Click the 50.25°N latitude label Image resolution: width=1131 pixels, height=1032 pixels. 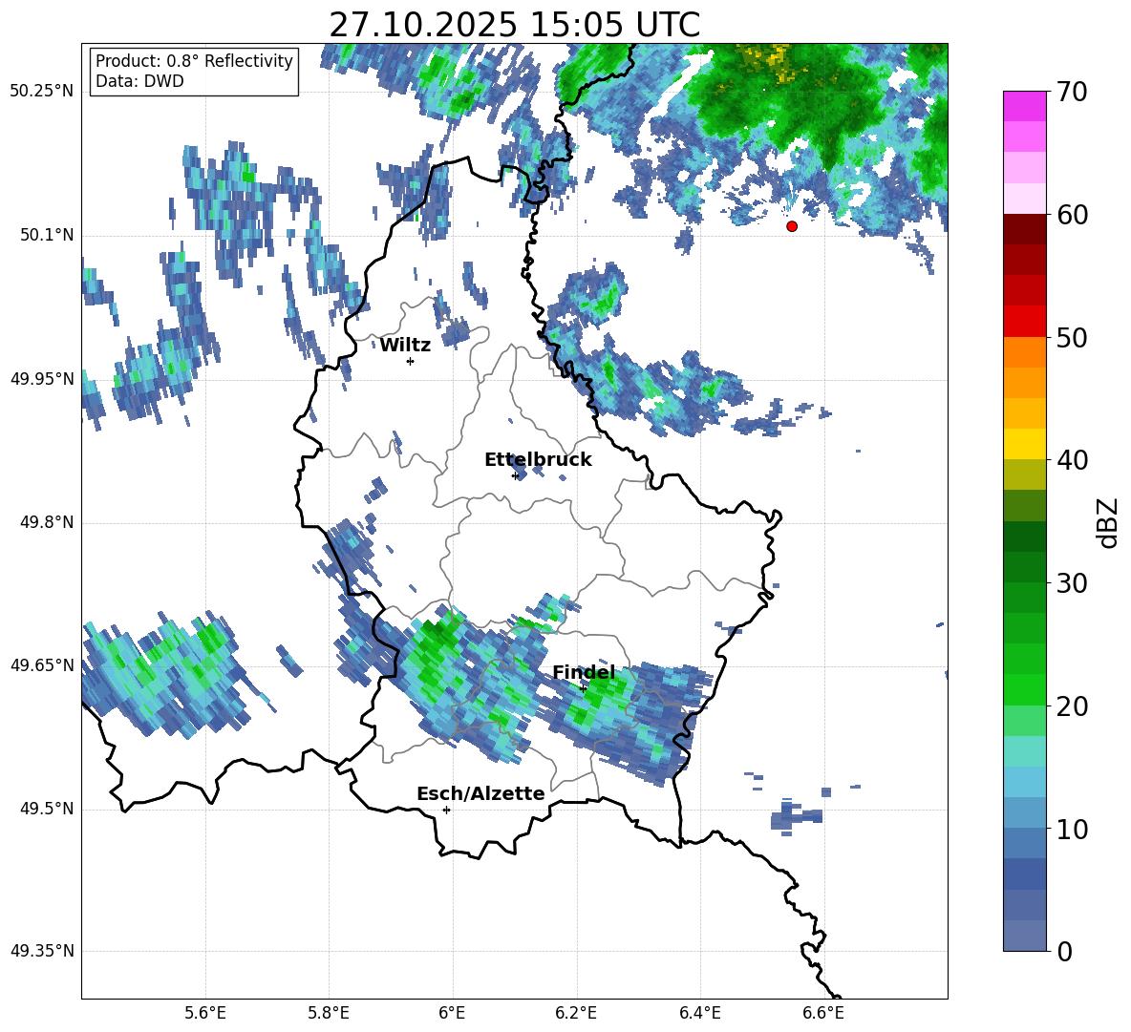(42, 92)
